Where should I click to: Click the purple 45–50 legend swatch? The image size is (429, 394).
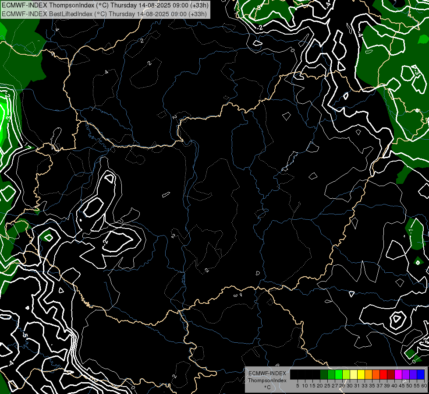[406, 375]
